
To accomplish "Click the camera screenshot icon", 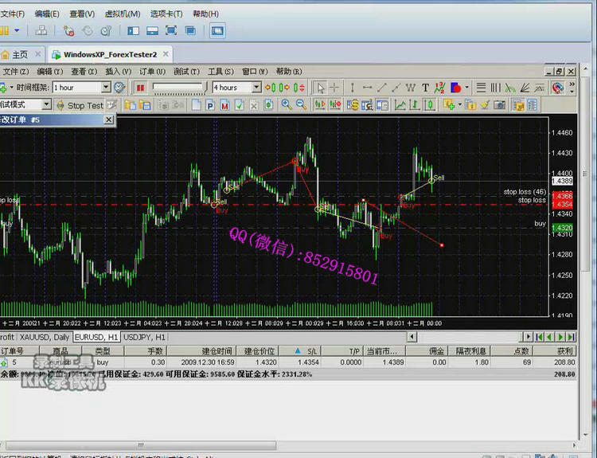I will click(501, 104).
